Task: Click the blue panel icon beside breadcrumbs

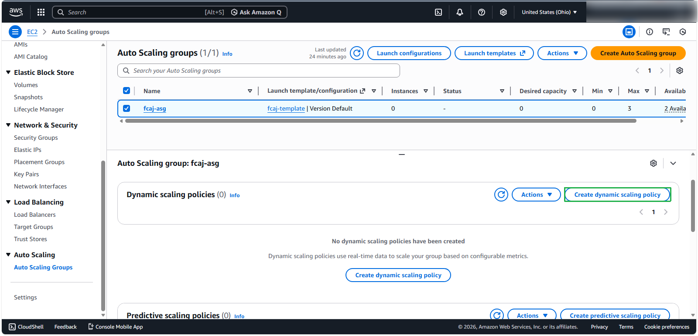Action: coord(629,32)
